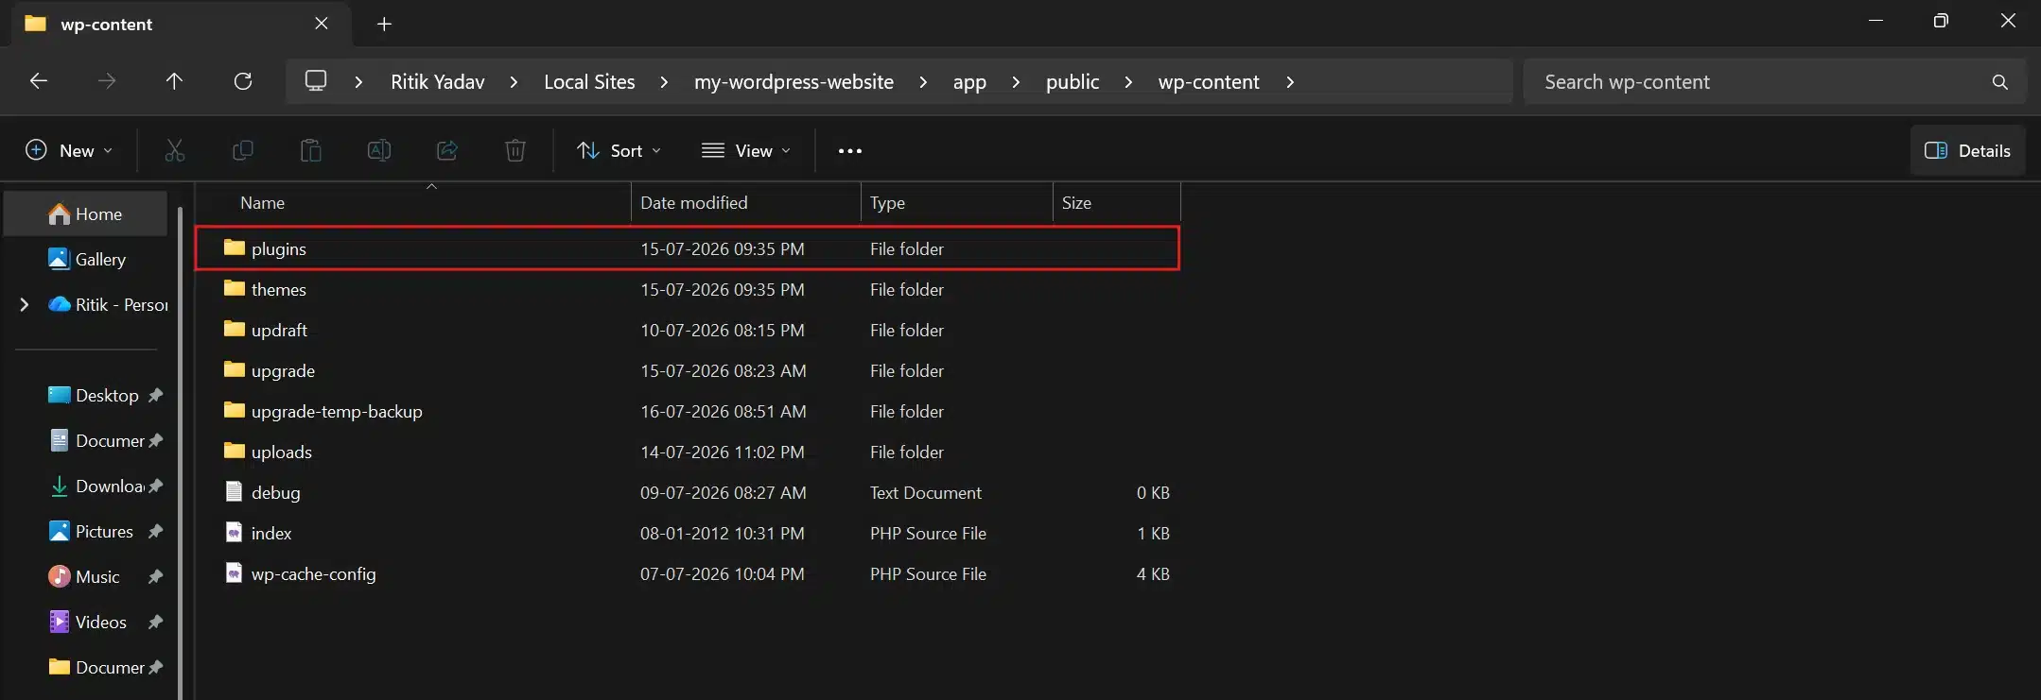This screenshot has height=700, width=2041.
Task: Select Ritik - Personal OneDrive entry
Action: (108, 304)
